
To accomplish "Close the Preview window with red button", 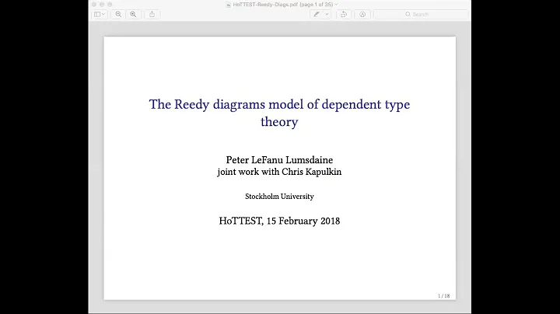I will click(94, 5).
